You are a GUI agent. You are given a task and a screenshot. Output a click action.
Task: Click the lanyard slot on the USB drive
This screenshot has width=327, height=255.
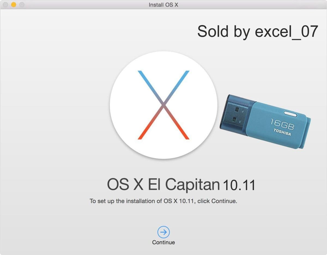pos(291,113)
